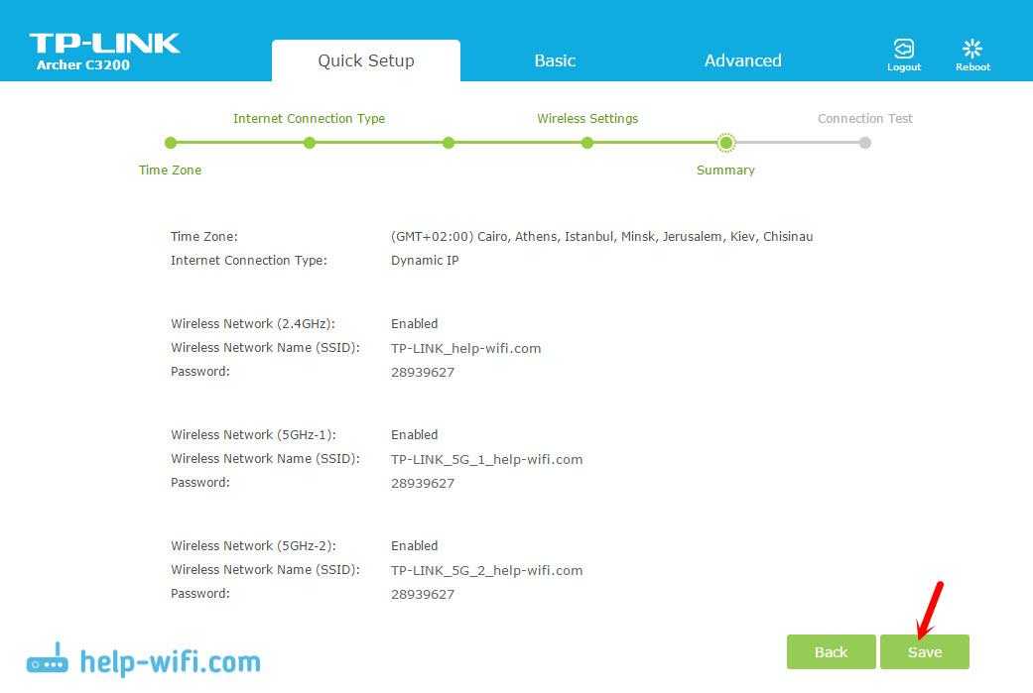Click the SSID value TP-LINK_help-wifi.com

(465, 348)
